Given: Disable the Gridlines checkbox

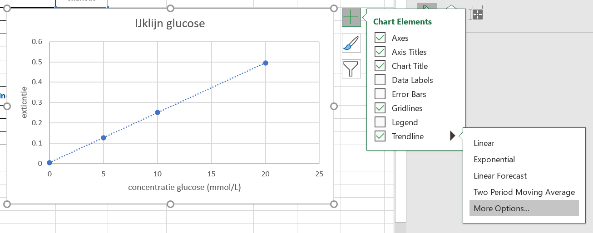Looking at the screenshot, I should [380, 108].
